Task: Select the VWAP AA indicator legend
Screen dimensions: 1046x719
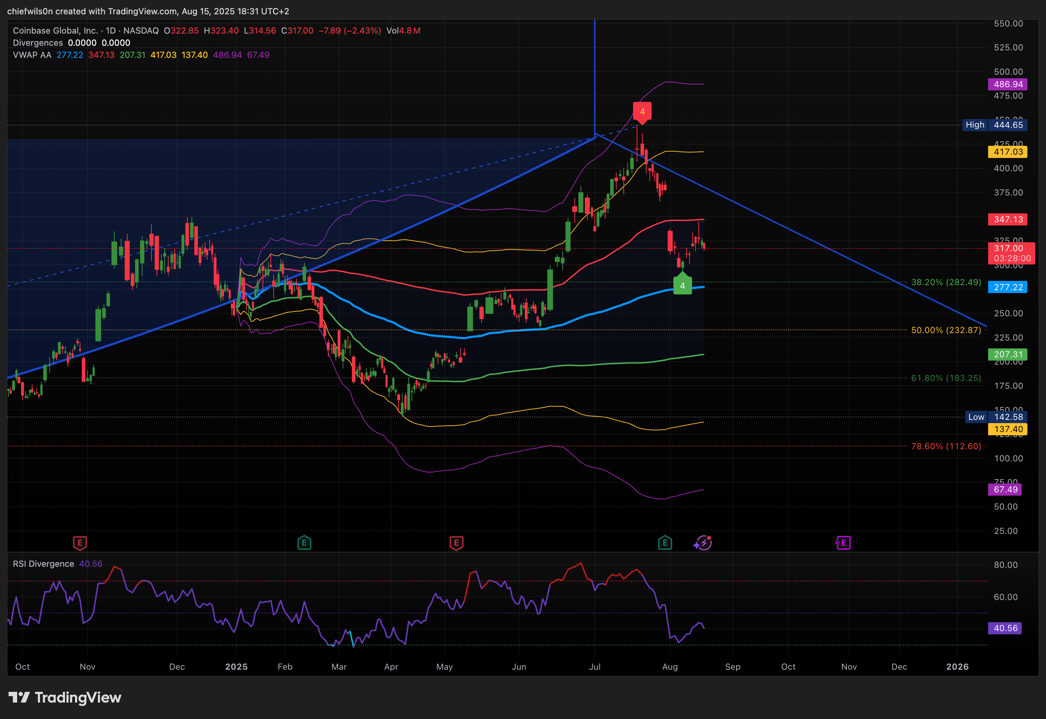Action: click(32, 55)
